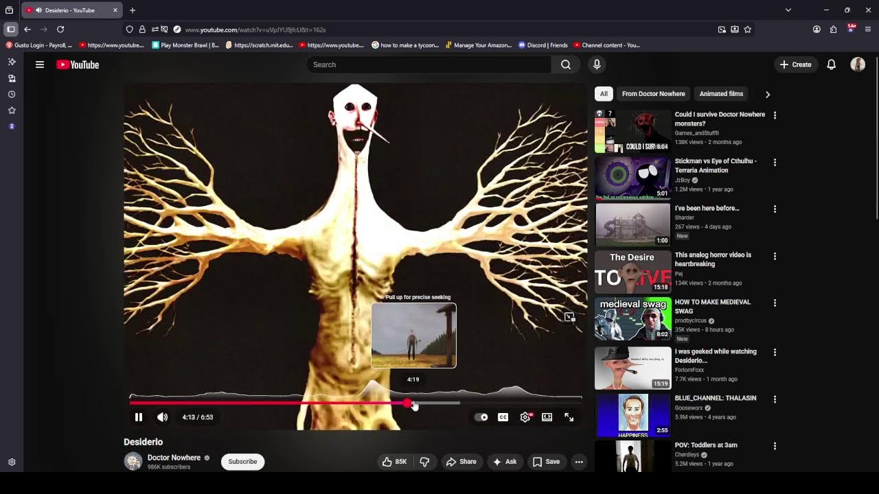This screenshot has height=494, width=879.
Task: Reload the current page
Action: click(60, 30)
